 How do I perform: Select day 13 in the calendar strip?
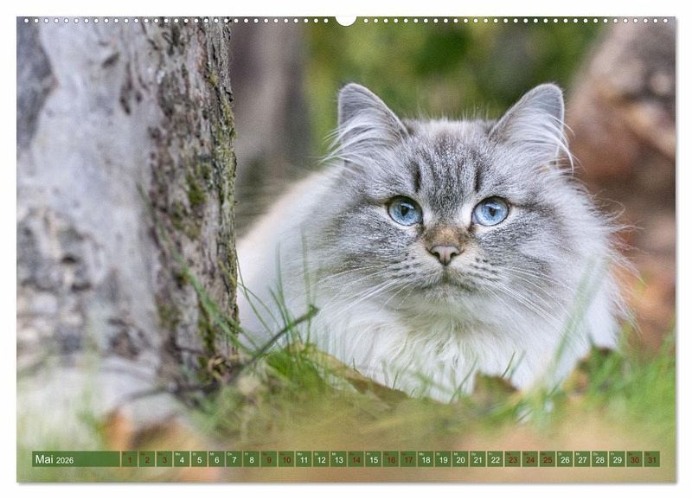(x=338, y=459)
